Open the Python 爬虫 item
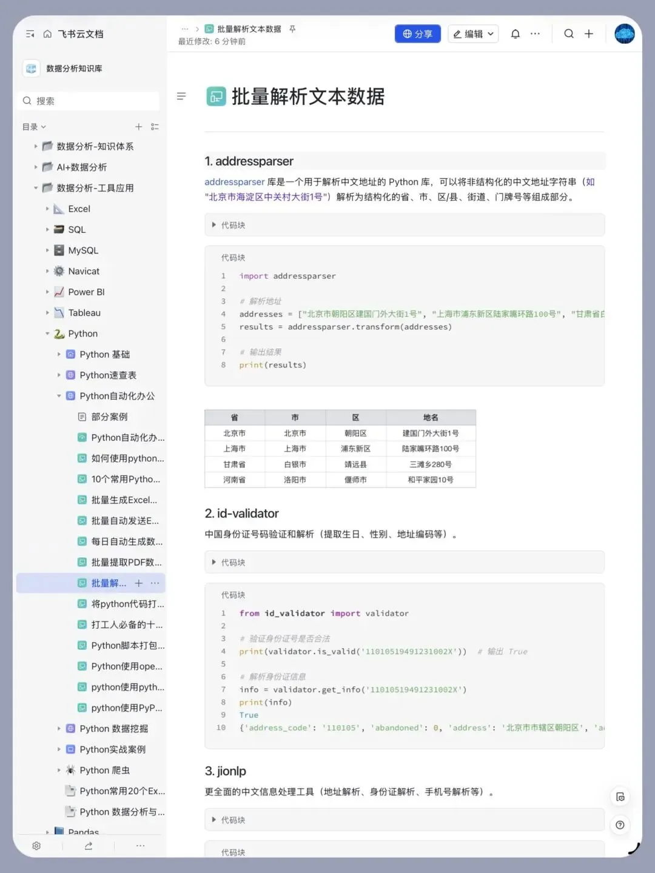This screenshot has width=655, height=873. pos(104,770)
